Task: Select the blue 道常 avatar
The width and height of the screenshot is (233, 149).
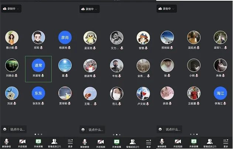Action: [38, 65]
